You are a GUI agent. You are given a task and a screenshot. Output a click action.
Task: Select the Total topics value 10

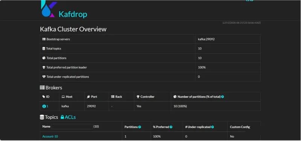click(x=200, y=49)
